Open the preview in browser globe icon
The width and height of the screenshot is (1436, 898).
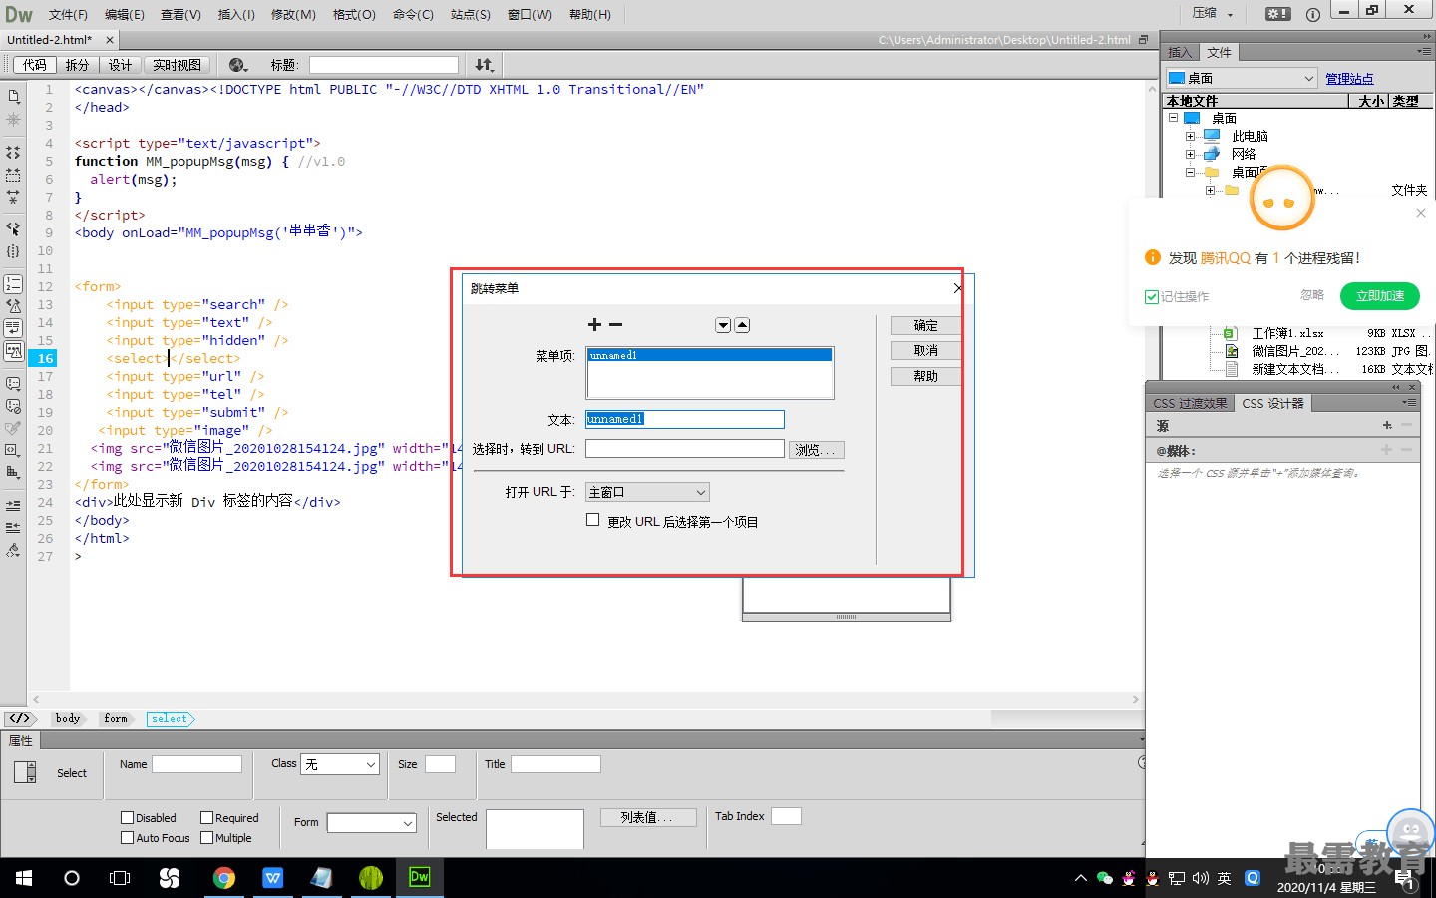point(237,65)
